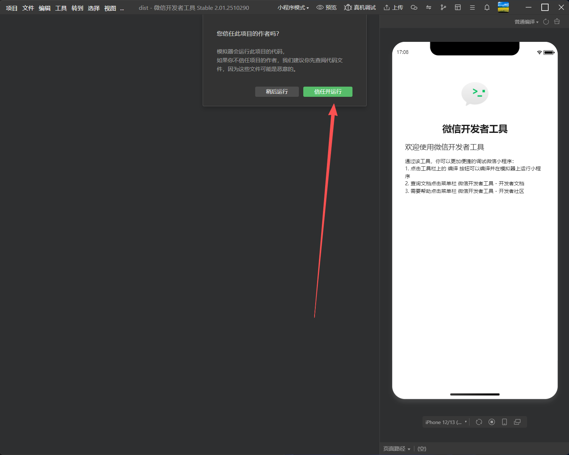
Task: Click the 微信开发者工具 heading in simulator
Action: [475, 129]
